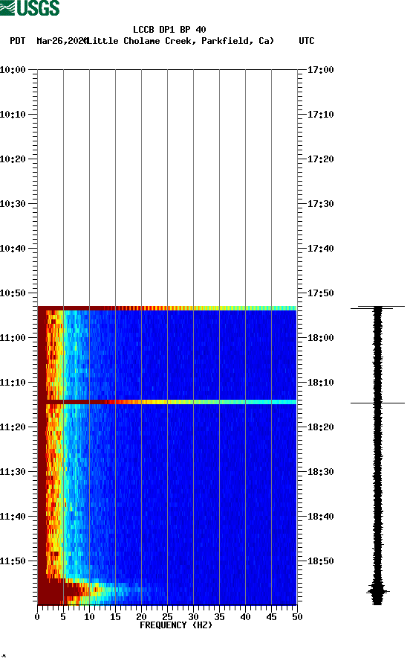The width and height of the screenshot is (410, 664).
Task: Click the 5 Hz frequency axis label
Action: pos(63,617)
